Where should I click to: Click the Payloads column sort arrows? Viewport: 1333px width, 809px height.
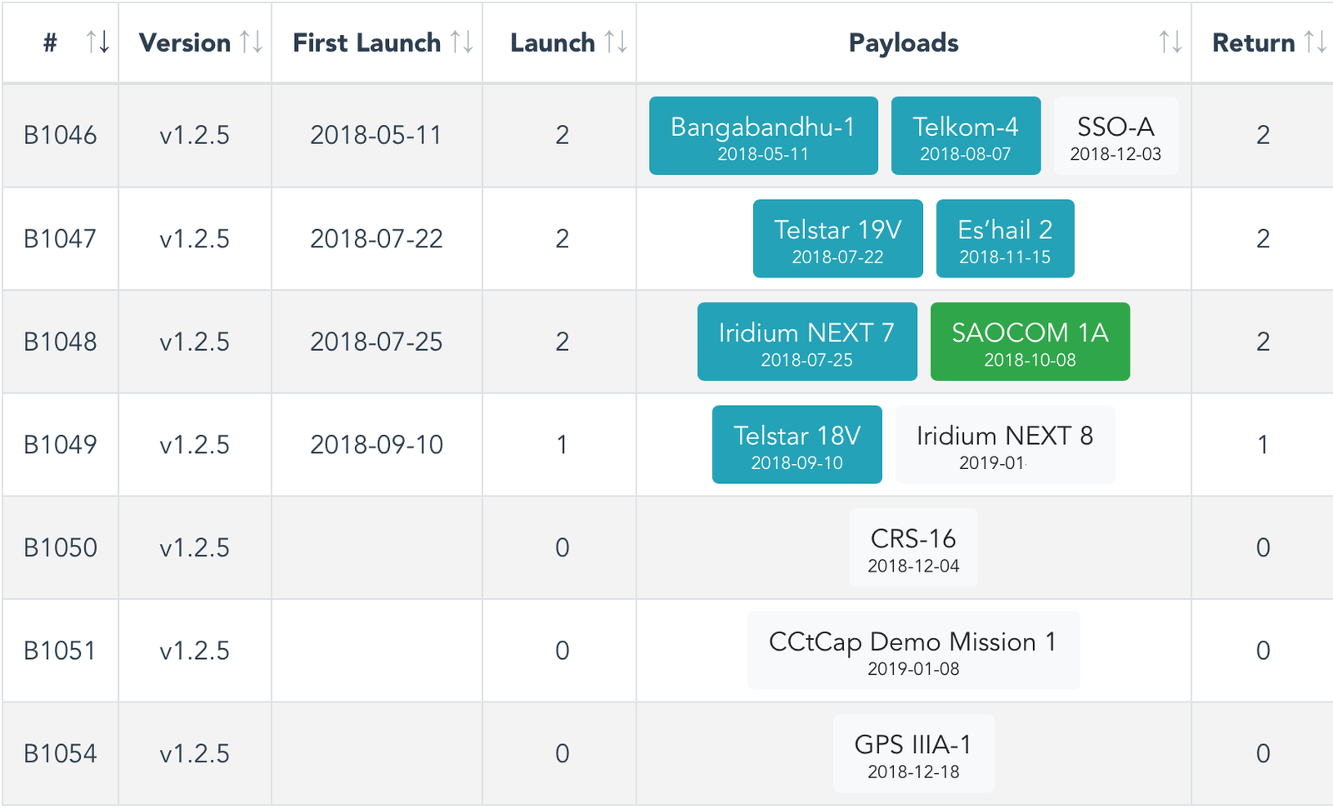1170,42
